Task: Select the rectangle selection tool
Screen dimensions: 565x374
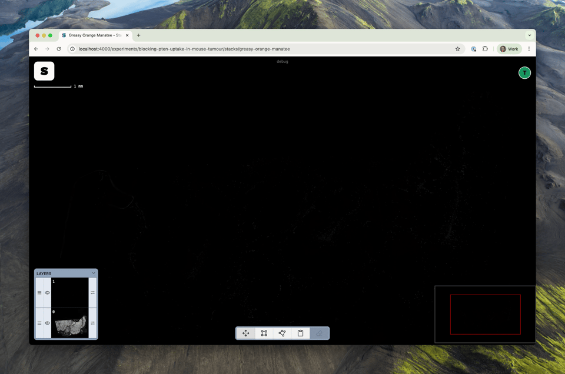Action: (264, 333)
